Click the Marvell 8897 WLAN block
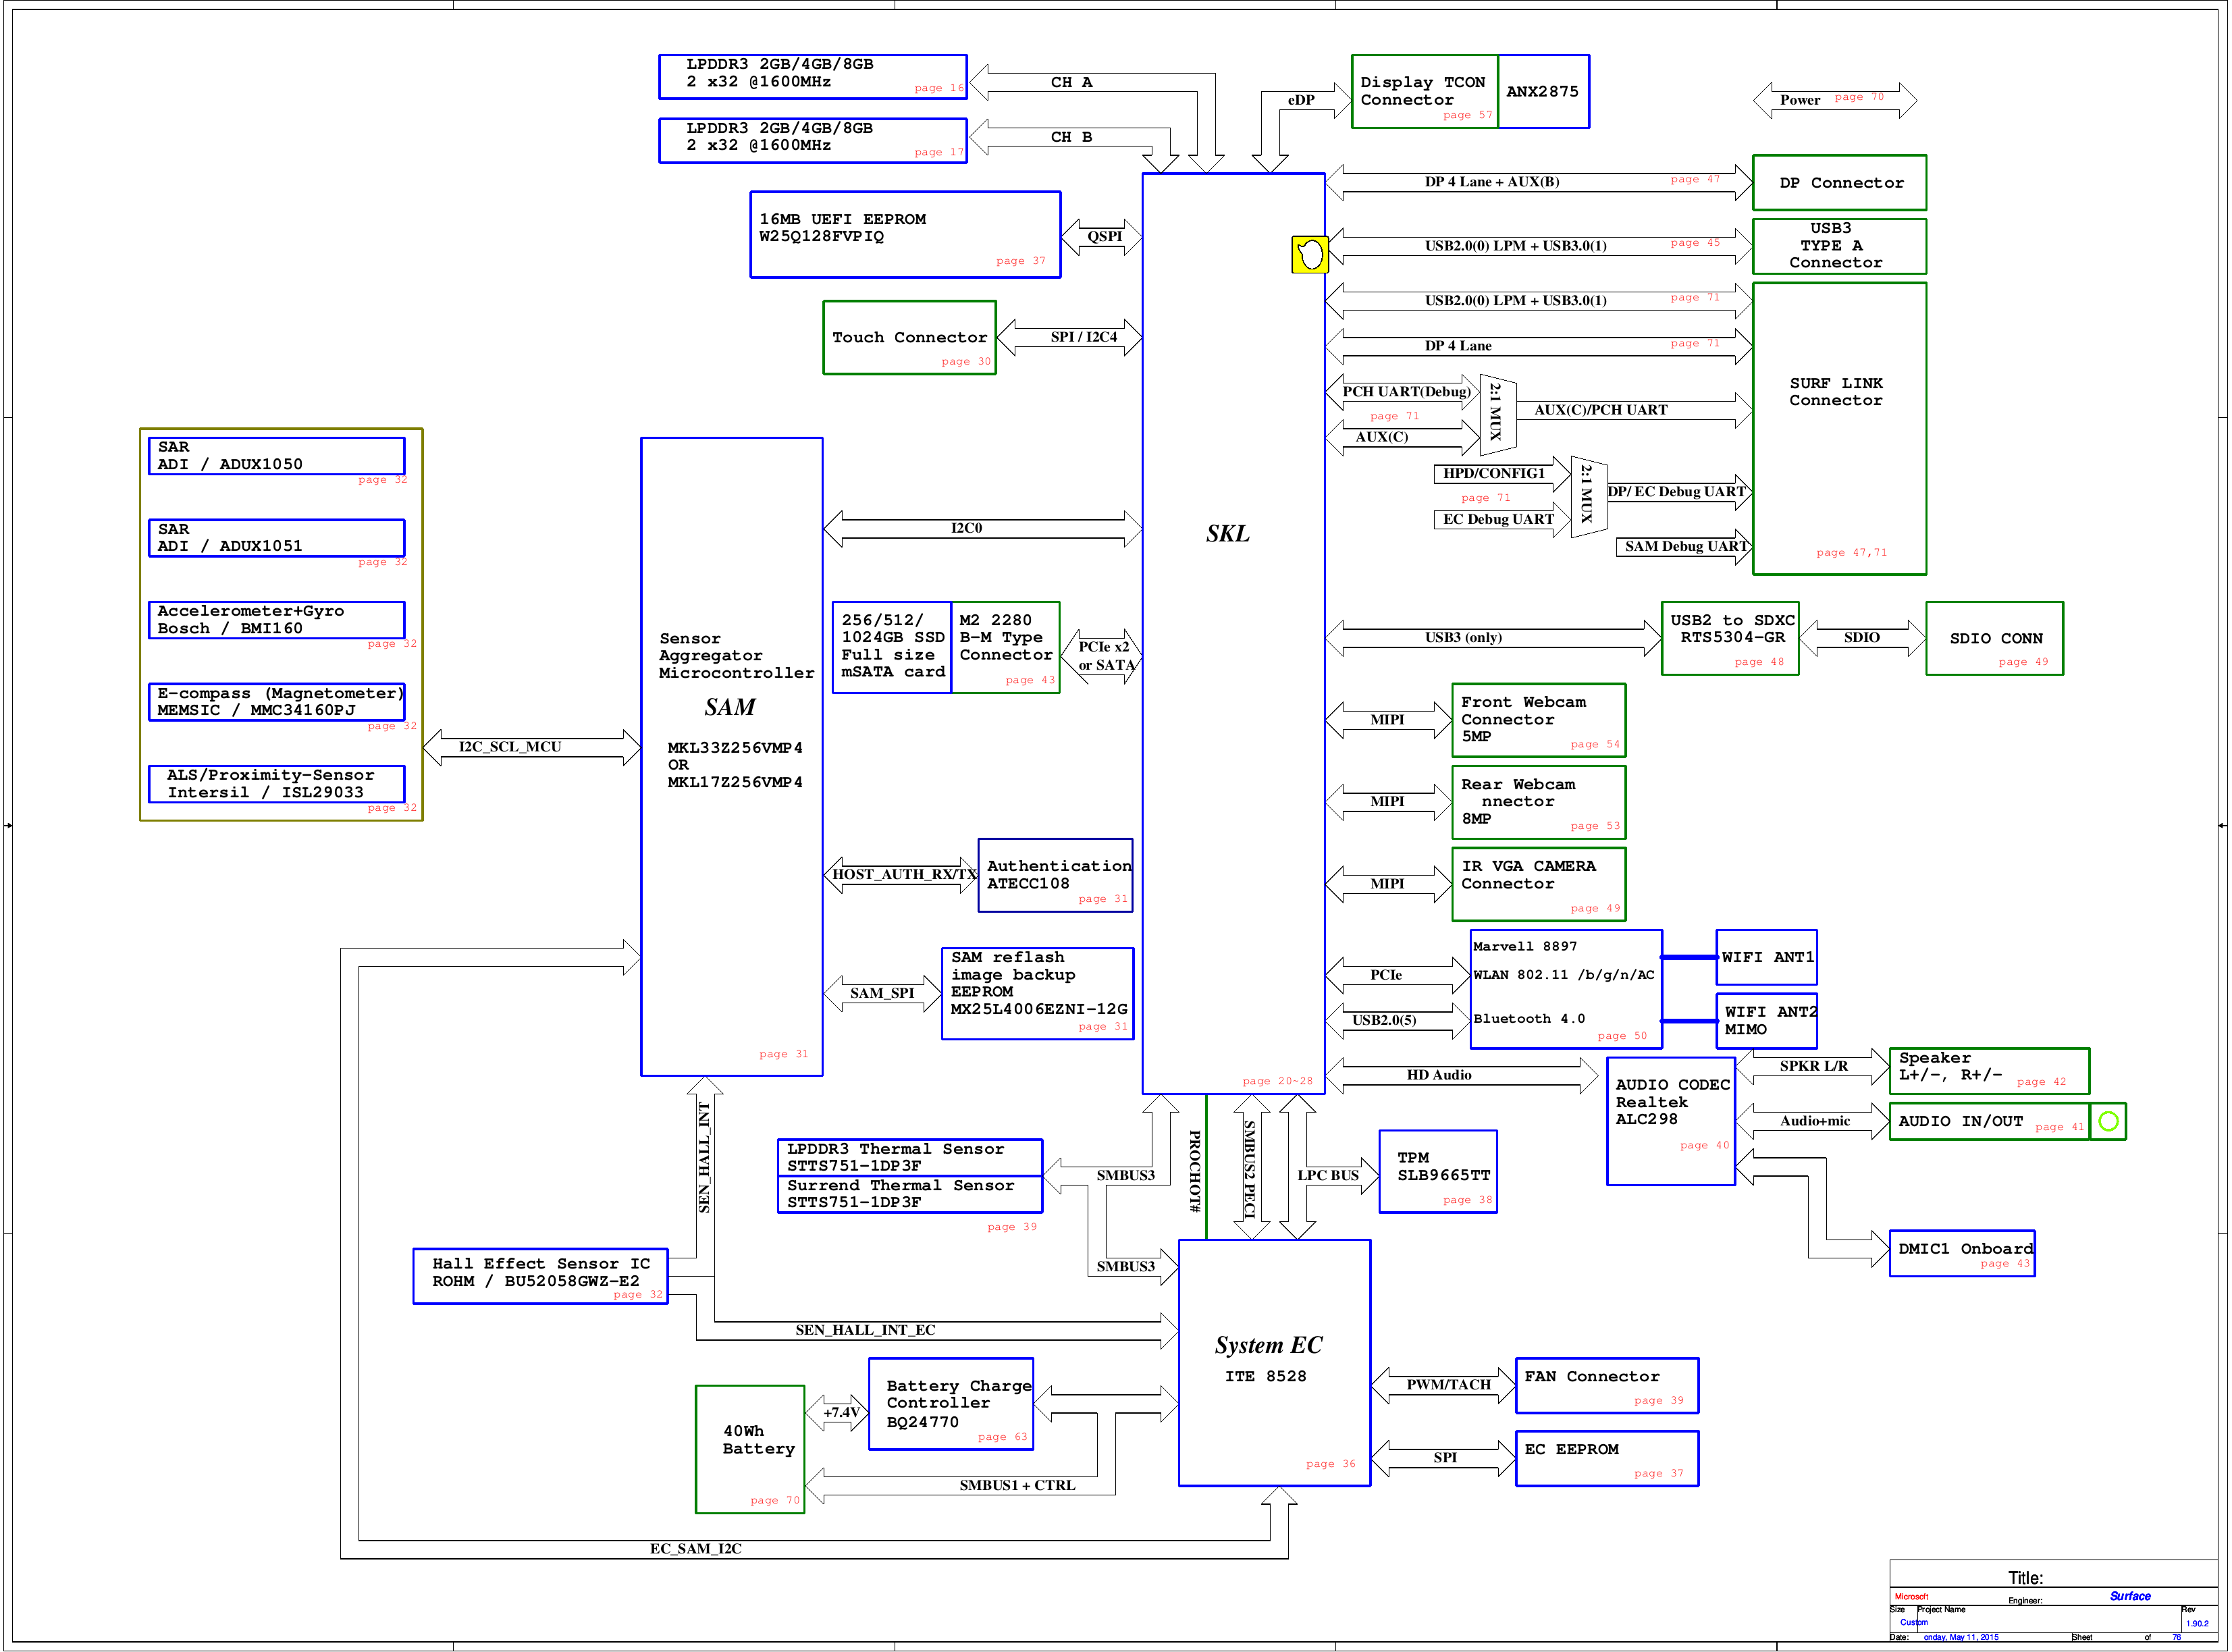2232x1652 pixels. pyautogui.click(x=1566, y=990)
